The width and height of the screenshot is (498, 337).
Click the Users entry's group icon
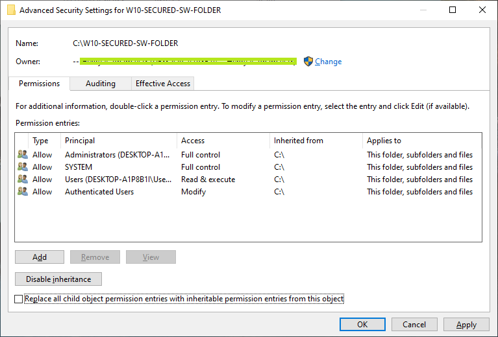(23, 179)
